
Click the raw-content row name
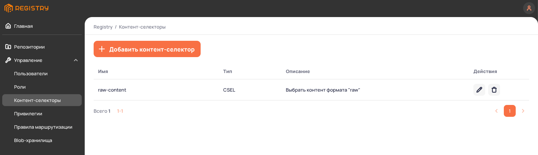click(x=112, y=90)
